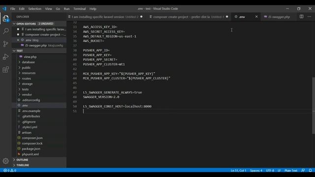Screen dimensions: 315x177
Task: Switch to 'I am installing specific laravel version' tab
Action: tap(105, 17)
